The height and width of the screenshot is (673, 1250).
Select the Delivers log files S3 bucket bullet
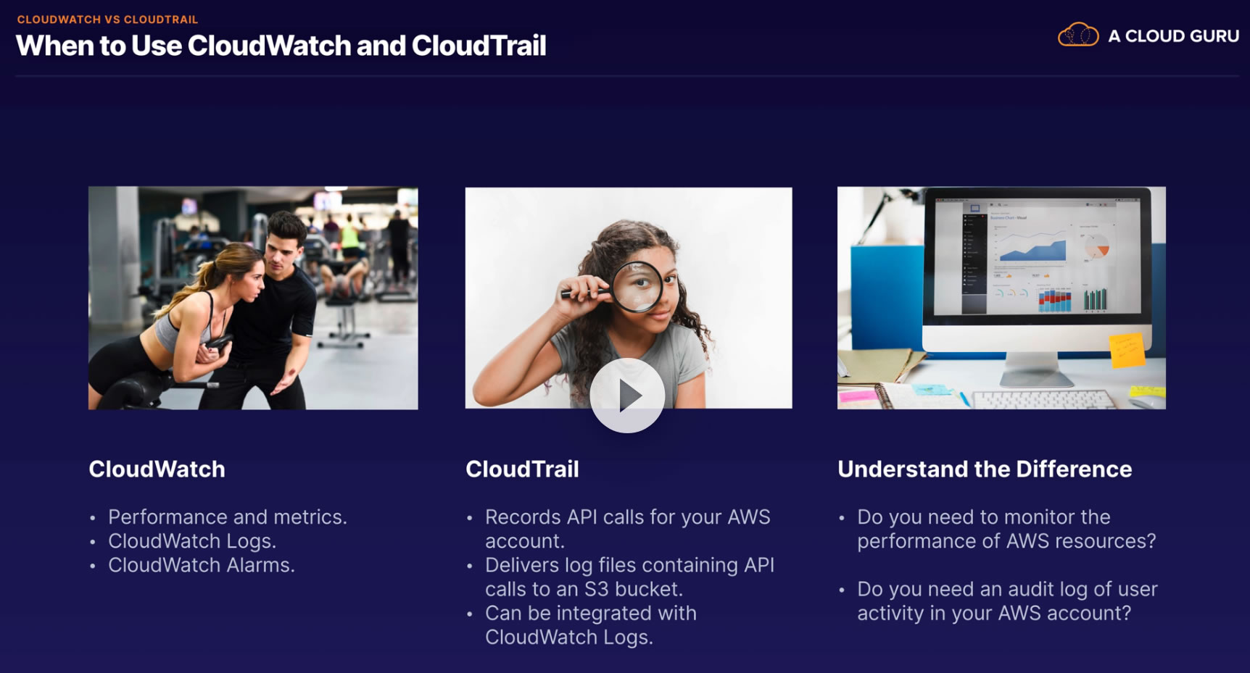[x=629, y=577]
